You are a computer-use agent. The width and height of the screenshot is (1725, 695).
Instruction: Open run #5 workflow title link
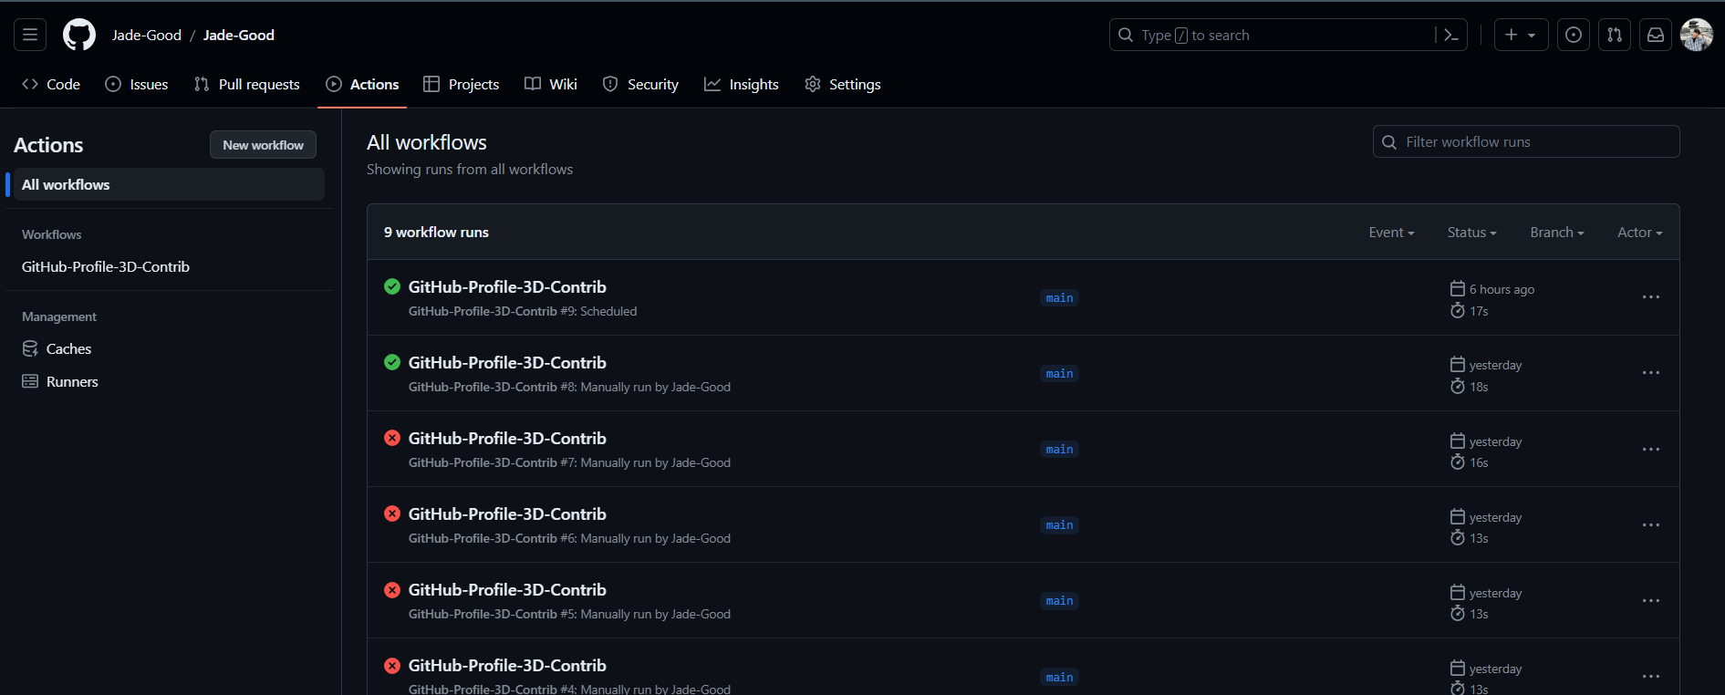pyautogui.click(x=507, y=589)
